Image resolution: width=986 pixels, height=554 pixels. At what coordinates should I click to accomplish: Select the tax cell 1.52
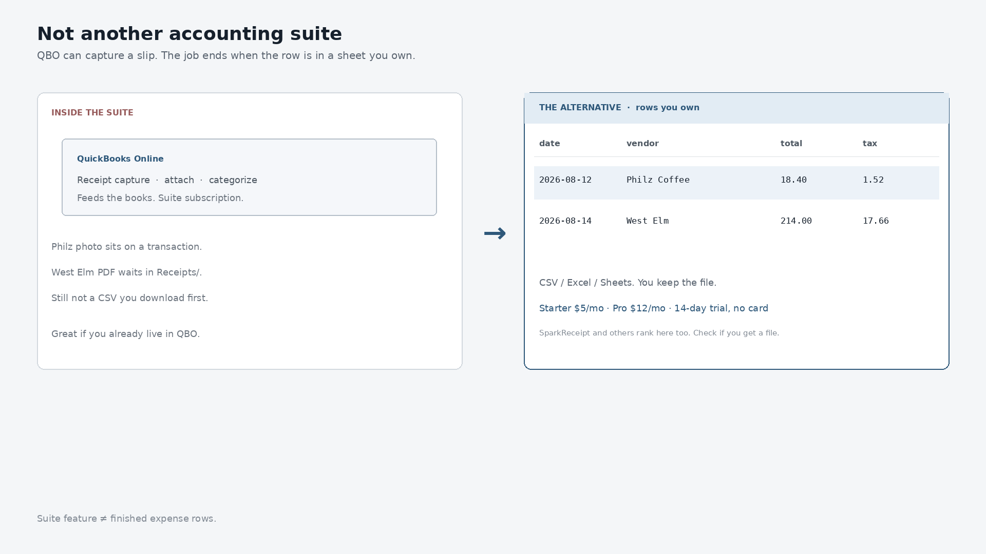pyautogui.click(x=873, y=180)
